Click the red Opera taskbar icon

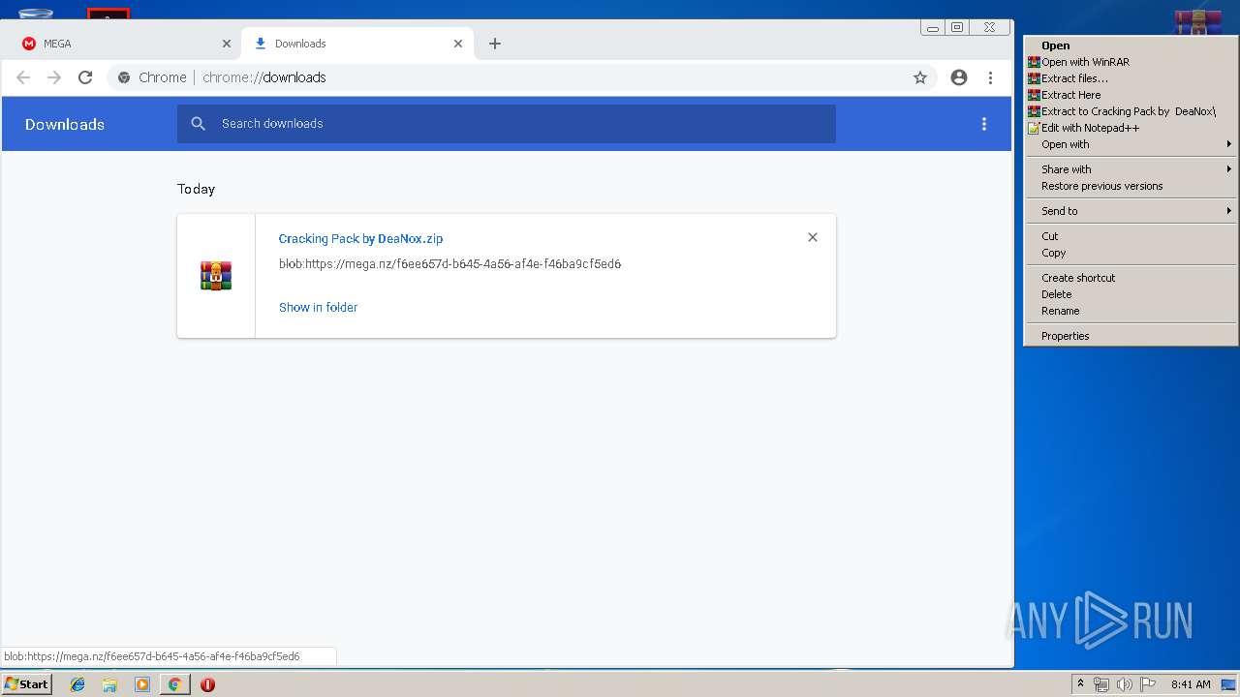(x=207, y=684)
